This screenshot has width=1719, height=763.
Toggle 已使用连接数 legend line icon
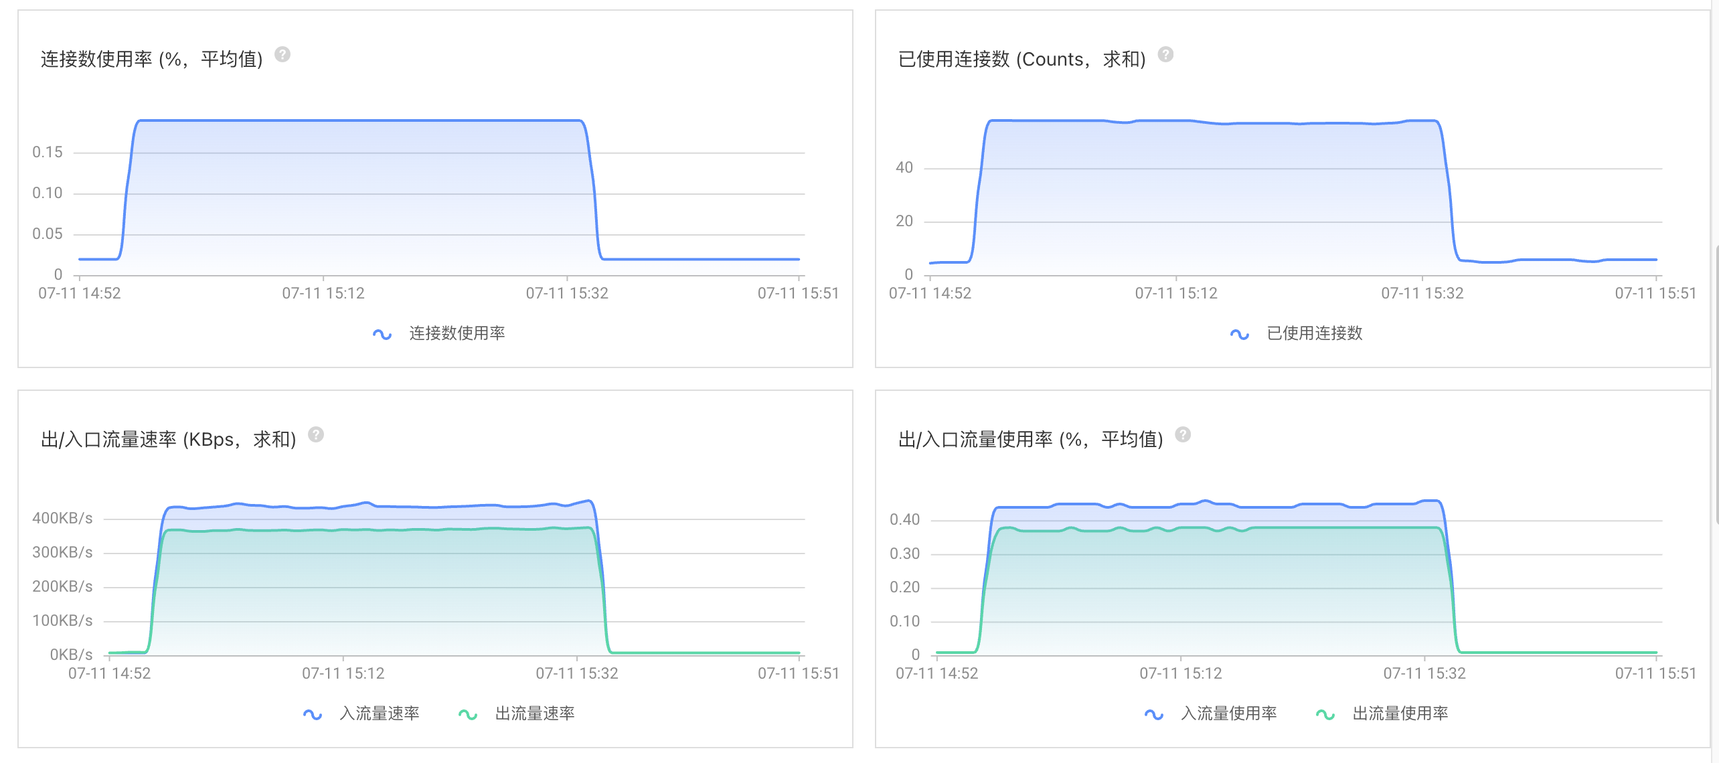point(1240,334)
